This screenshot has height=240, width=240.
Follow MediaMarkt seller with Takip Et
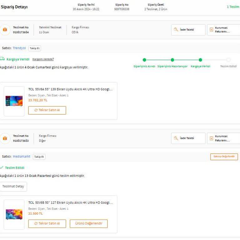pyautogui.click(x=39, y=157)
